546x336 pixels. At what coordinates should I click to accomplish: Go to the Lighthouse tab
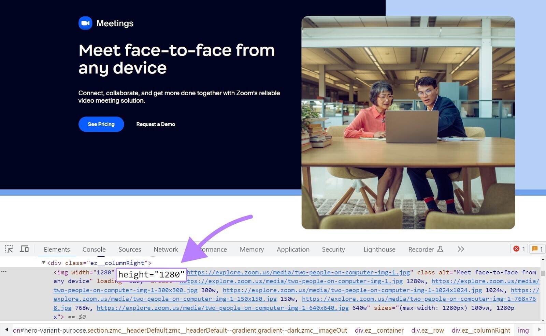coord(379,250)
